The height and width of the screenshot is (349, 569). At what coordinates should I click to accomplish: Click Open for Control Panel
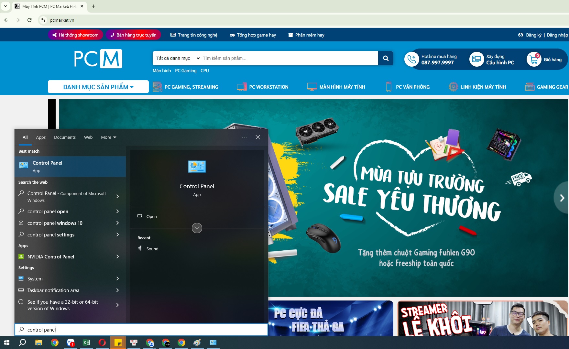(151, 216)
